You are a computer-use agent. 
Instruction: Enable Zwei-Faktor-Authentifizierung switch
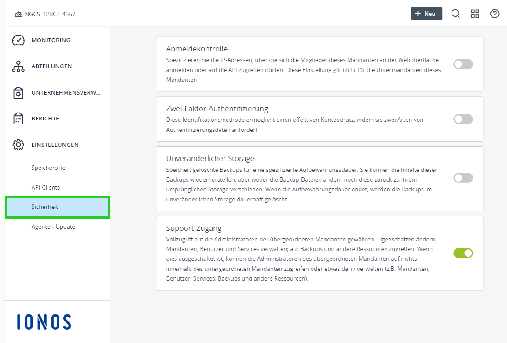(x=463, y=119)
